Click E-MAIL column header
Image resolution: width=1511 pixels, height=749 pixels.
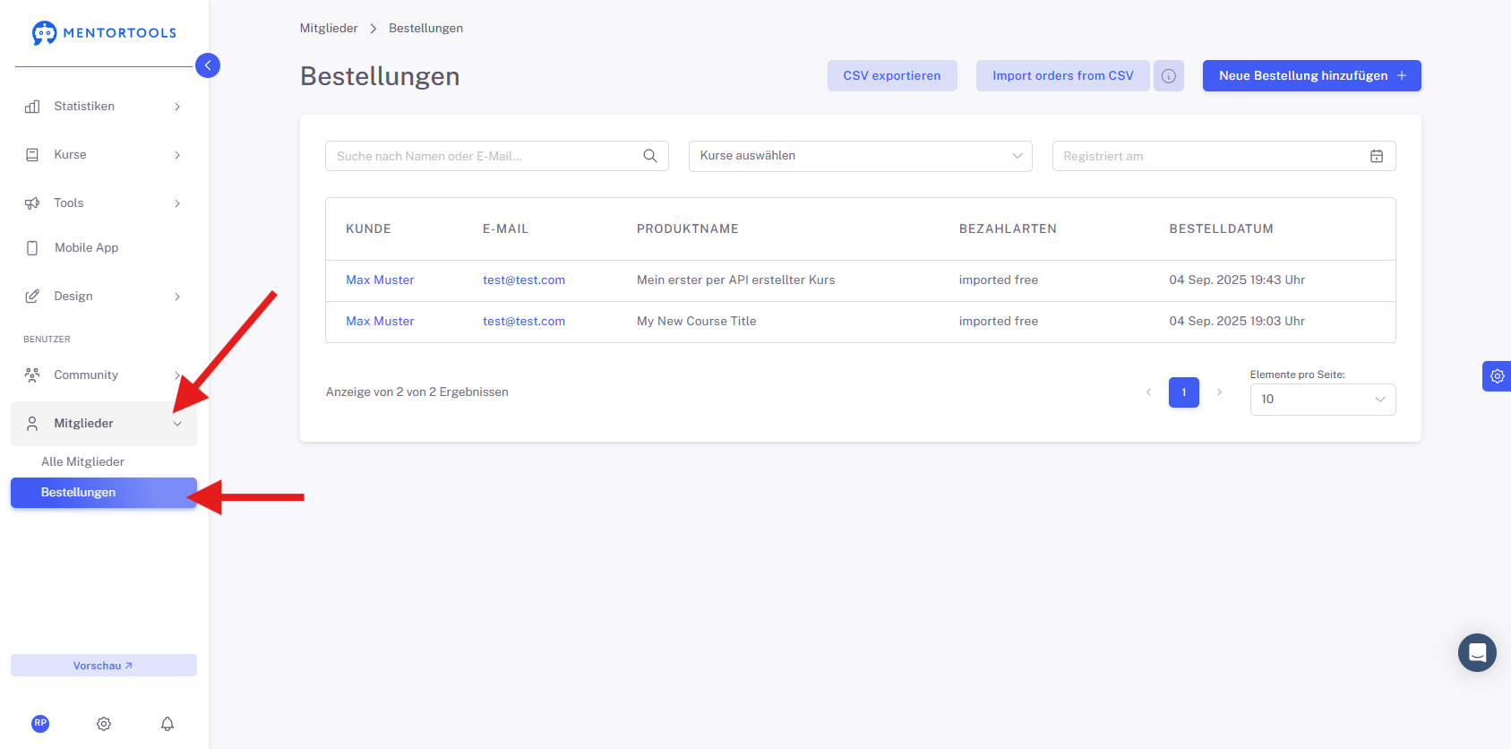(x=506, y=229)
